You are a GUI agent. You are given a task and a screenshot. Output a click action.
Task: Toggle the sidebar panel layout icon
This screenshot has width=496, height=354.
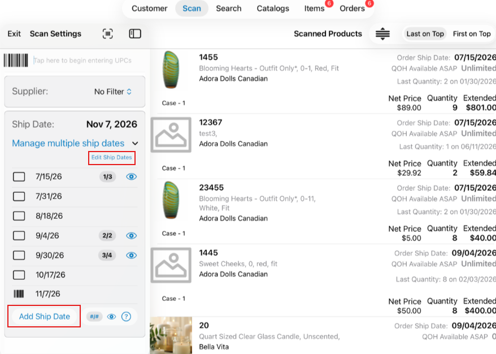[135, 33]
